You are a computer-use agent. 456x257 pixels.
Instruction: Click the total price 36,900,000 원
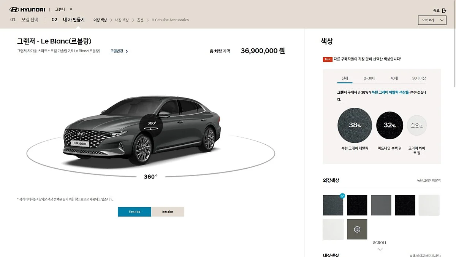[263, 51]
